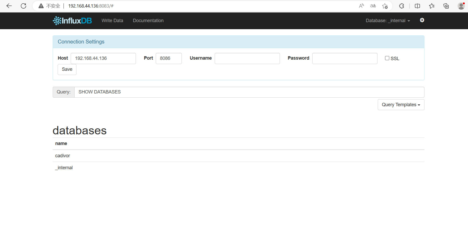
Task: Open the Query Templates dropdown
Action: click(401, 105)
